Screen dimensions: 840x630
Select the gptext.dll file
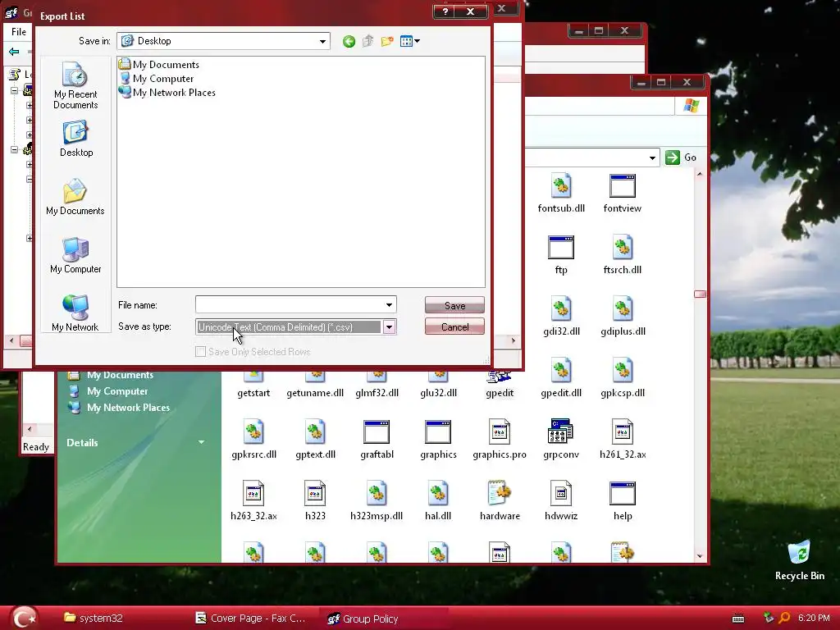315,440
